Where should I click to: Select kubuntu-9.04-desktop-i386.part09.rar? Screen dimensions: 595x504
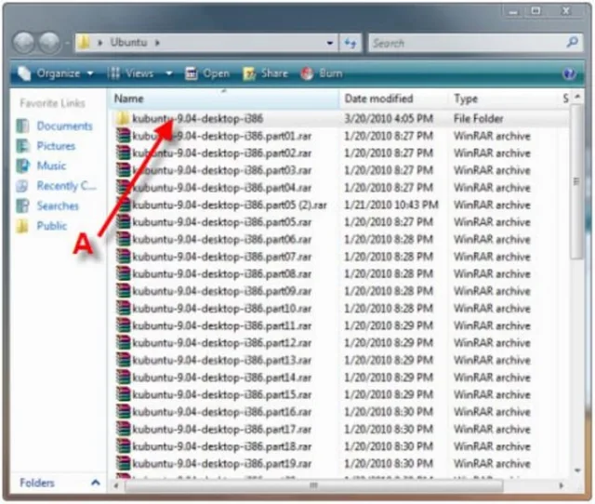[221, 291]
